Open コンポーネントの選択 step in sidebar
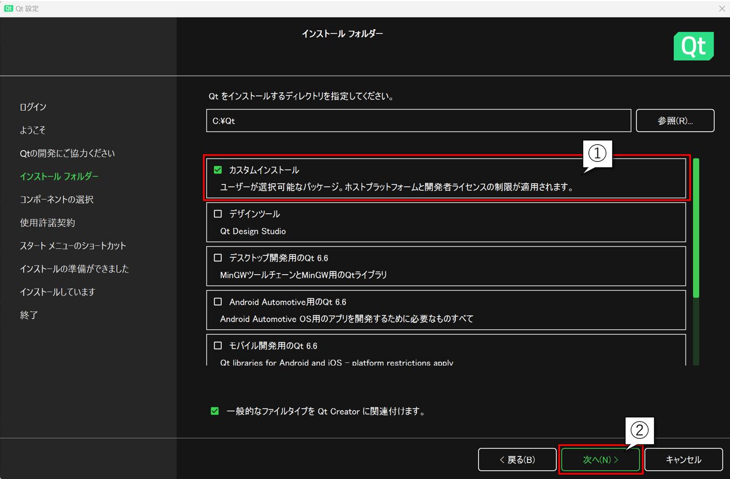 (x=57, y=199)
